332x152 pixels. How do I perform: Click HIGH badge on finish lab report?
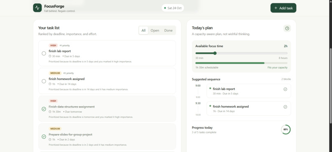click(53, 45)
